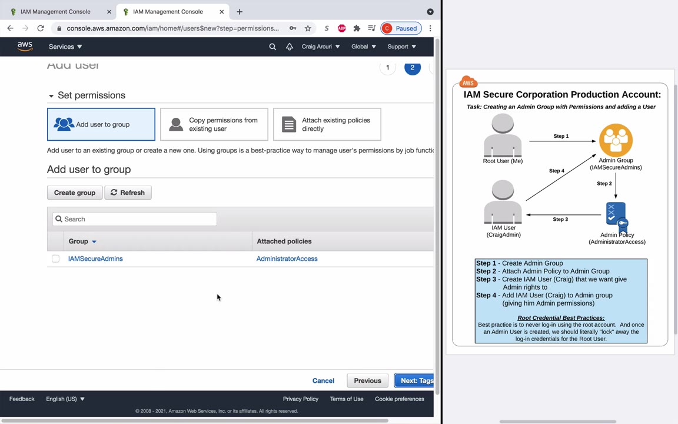Open the IAMSecureAdmins group link
678x424 pixels.
tap(95, 259)
